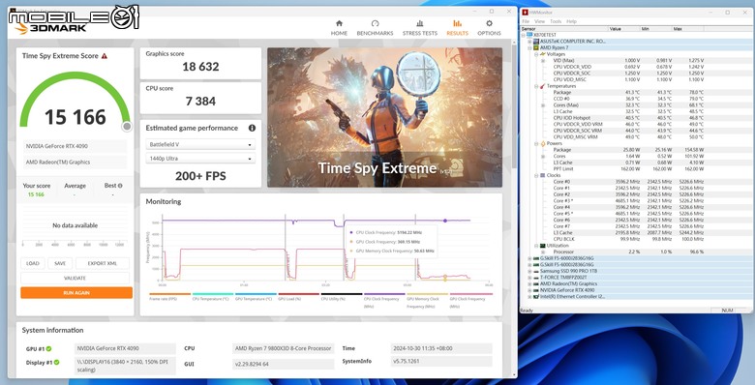Open the OPTIONS gear icon

pos(489,23)
